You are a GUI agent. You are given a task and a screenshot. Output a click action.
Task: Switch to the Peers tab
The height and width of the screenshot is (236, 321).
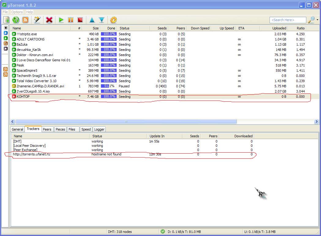click(x=47, y=129)
